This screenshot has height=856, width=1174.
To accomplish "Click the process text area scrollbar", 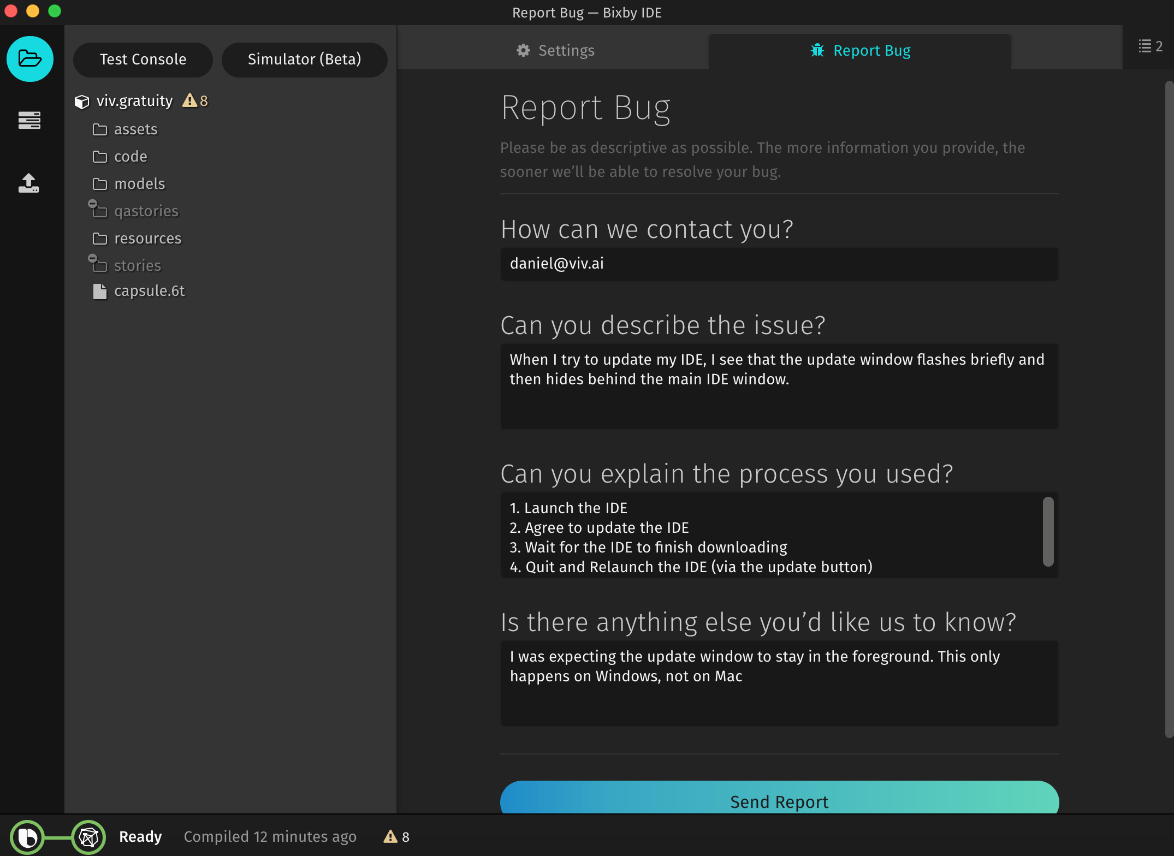I will (x=1048, y=531).
